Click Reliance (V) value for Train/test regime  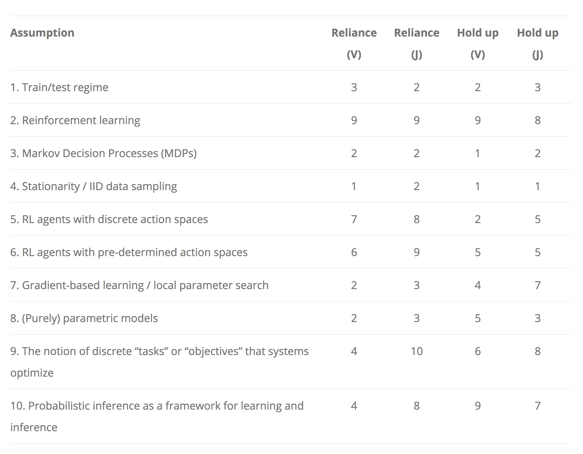pos(354,87)
